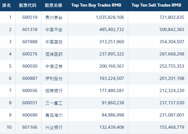Click buy trades value 200,160,361
This screenshot has width=188, height=134.
(112, 66)
